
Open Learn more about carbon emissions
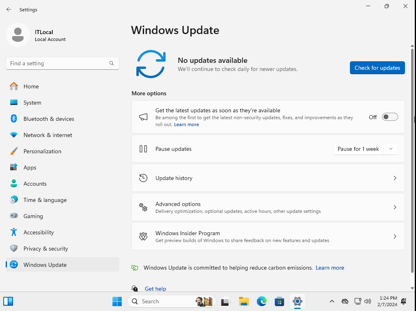pyautogui.click(x=330, y=268)
